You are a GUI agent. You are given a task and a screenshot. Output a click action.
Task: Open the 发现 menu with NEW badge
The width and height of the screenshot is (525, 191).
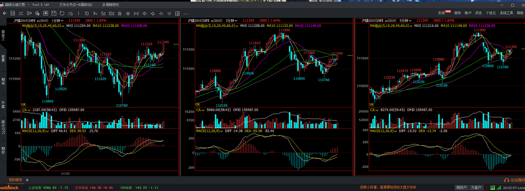(x=441, y=13)
